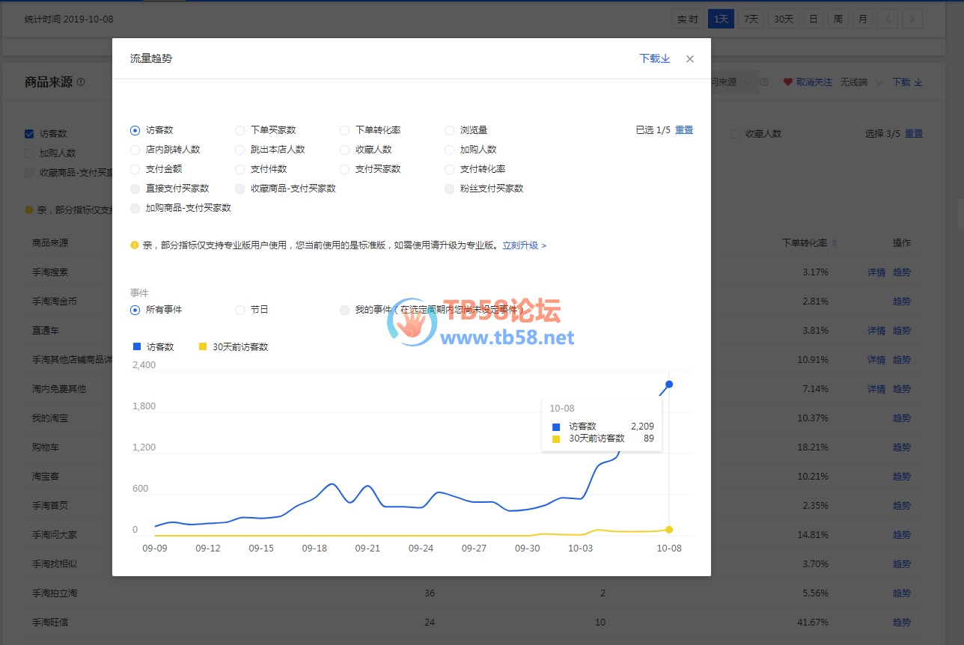This screenshot has width=964, height=645.
Task: Click 重置 to reset selected metrics
Action: pos(684,130)
